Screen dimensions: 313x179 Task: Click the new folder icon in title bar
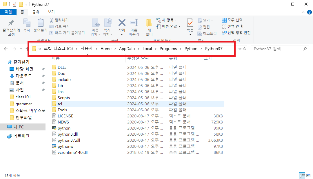[x=21, y=4]
